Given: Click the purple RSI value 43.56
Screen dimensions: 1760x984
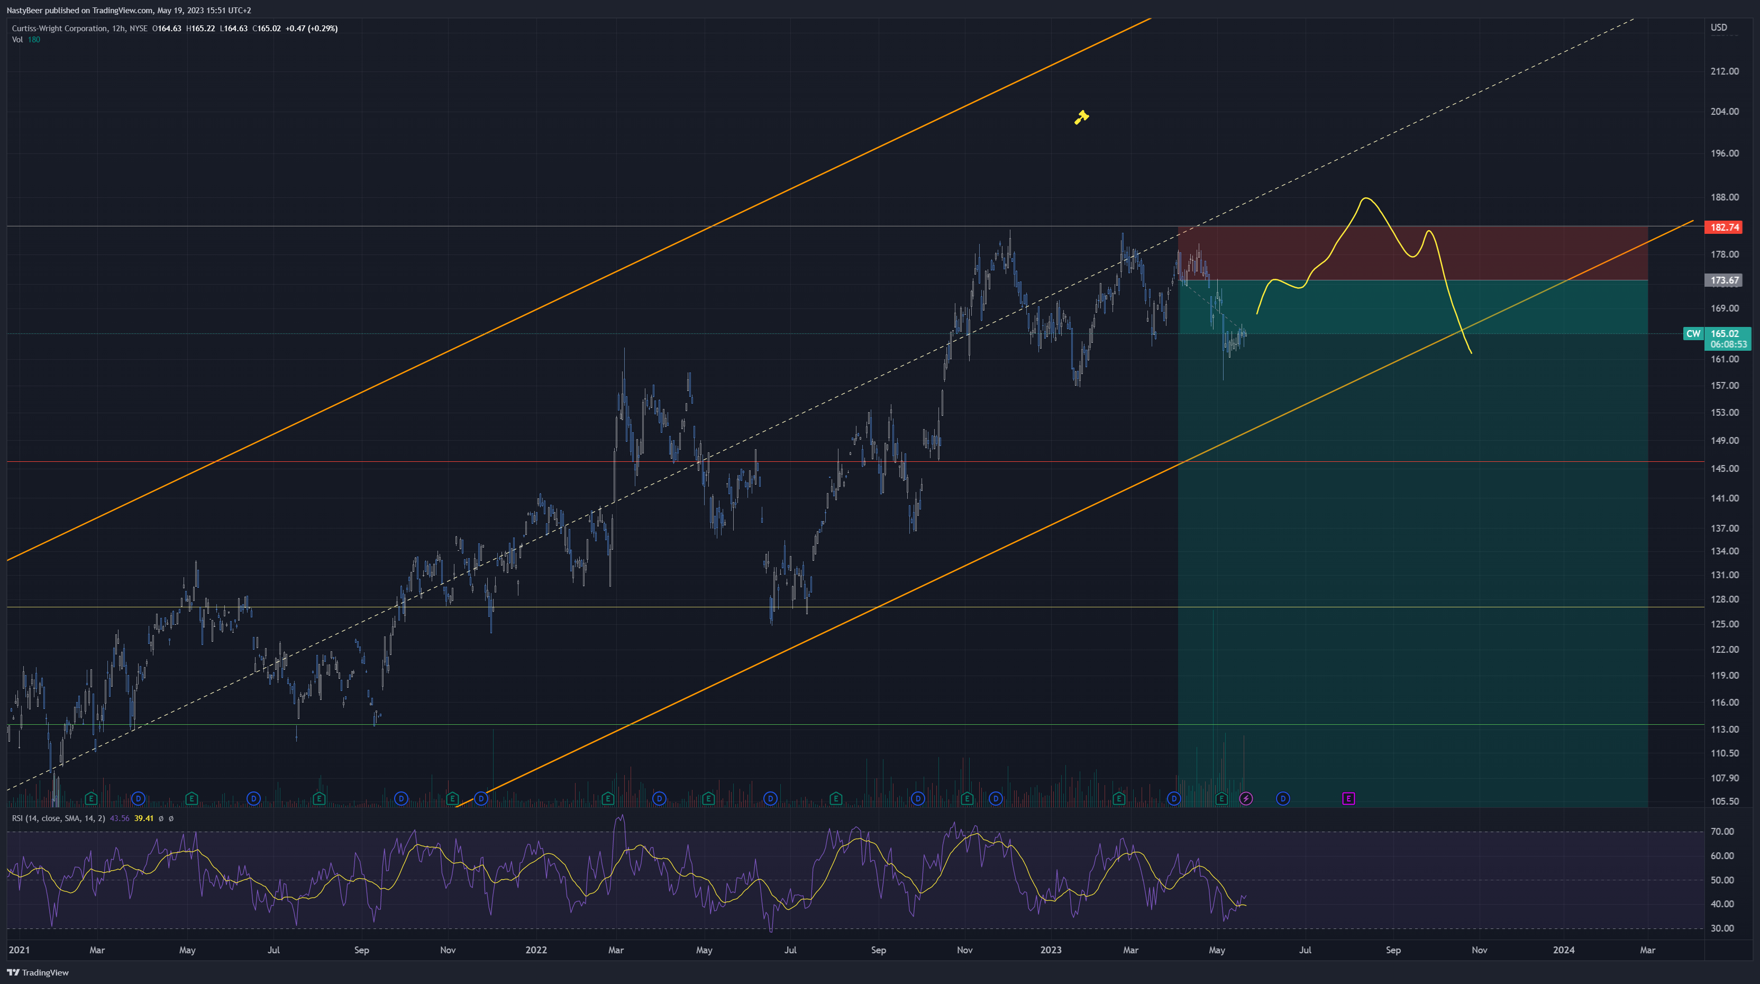Looking at the screenshot, I should (x=120, y=818).
